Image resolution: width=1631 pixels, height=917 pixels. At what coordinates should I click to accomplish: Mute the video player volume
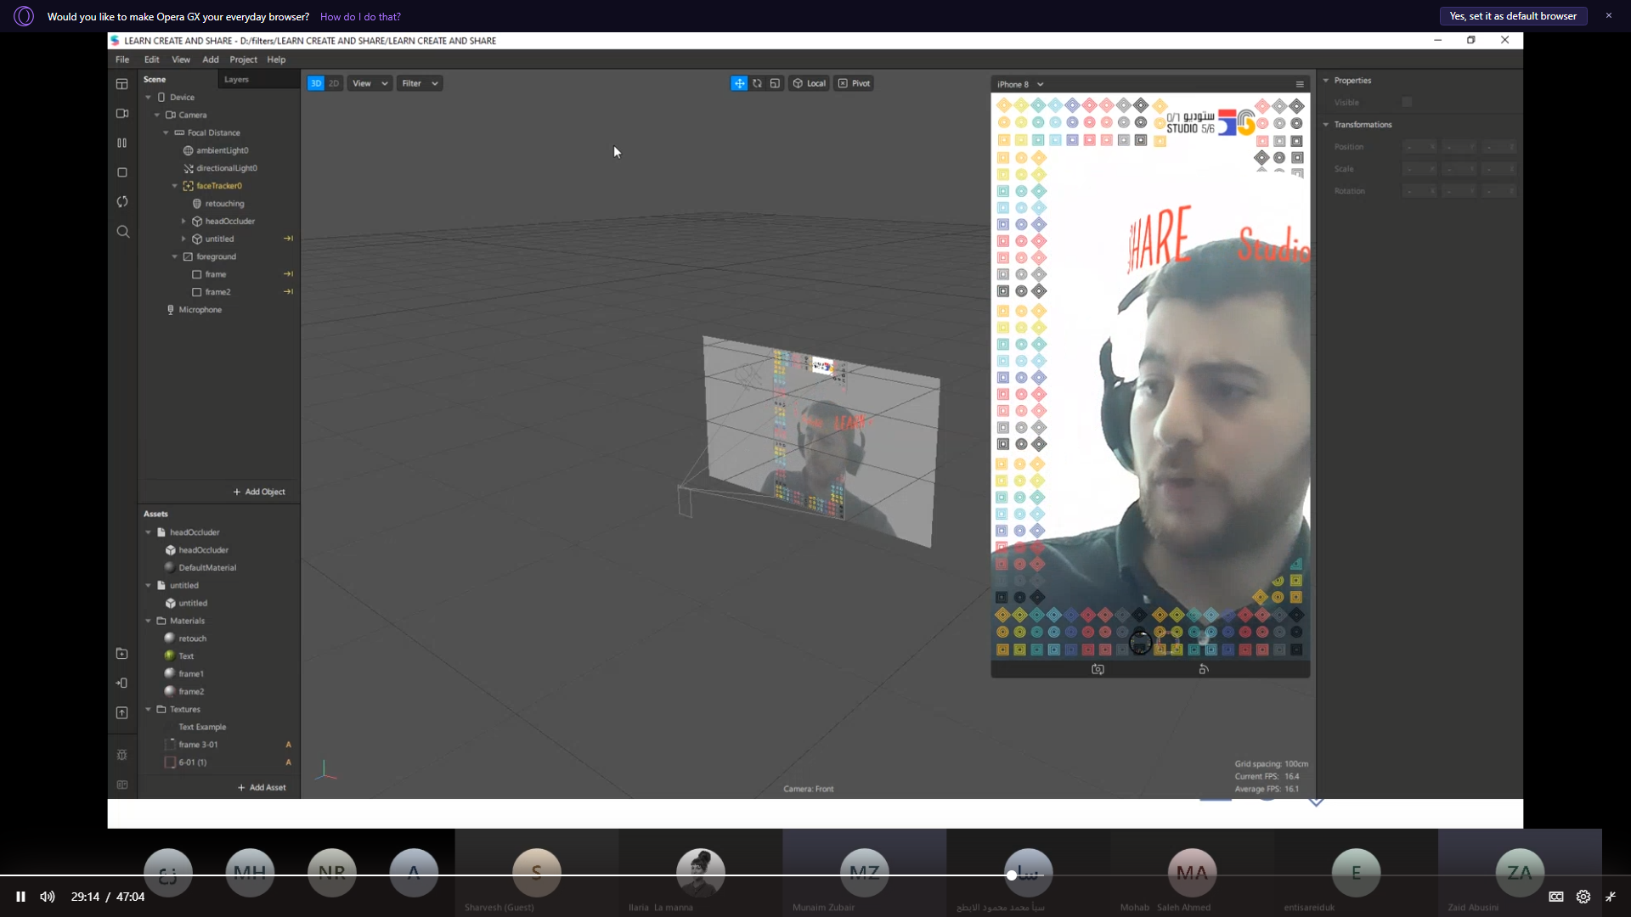(x=48, y=897)
